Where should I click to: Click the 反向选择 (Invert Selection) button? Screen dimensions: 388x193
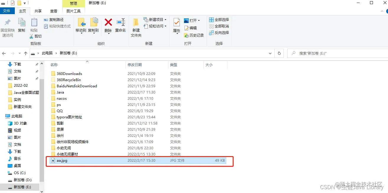pyautogui.click(x=219, y=32)
